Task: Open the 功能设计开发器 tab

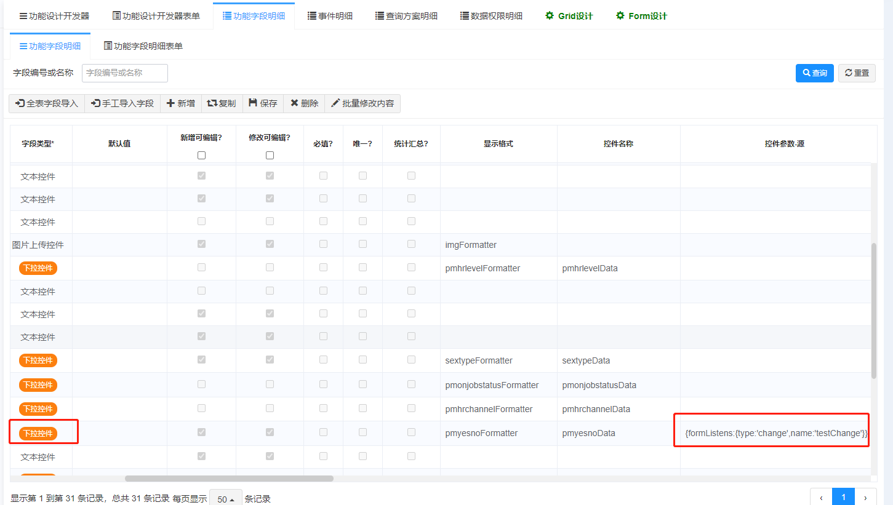Action: [x=54, y=16]
